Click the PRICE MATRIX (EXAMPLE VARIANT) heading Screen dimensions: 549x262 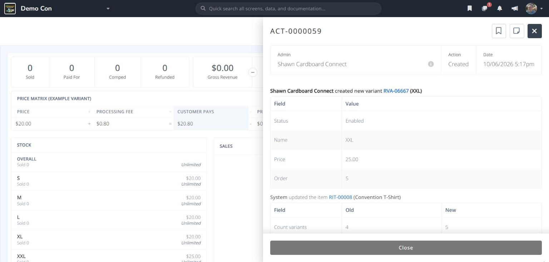click(x=54, y=99)
